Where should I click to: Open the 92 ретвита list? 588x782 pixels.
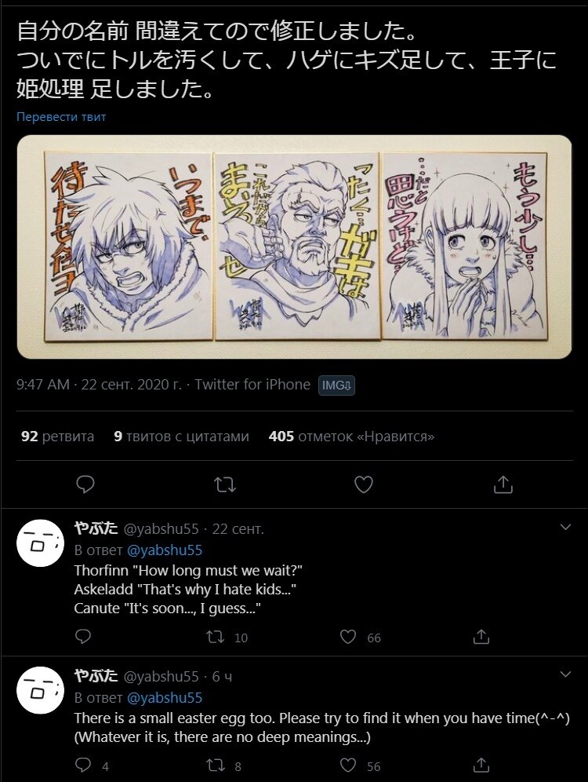[x=57, y=437]
